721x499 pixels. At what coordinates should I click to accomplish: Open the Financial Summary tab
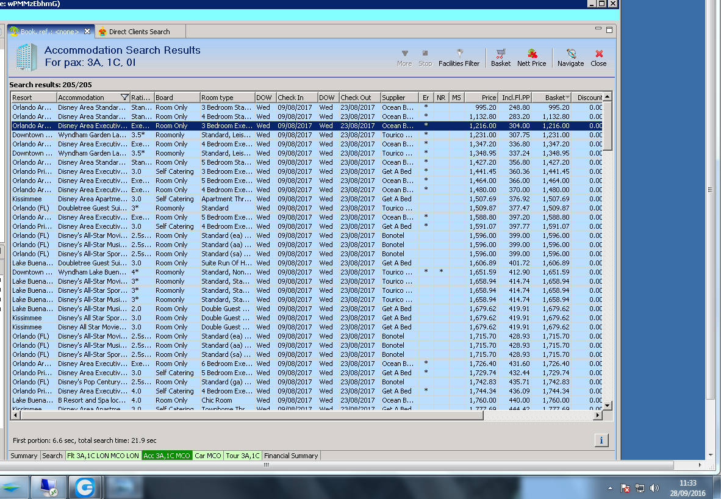click(291, 456)
